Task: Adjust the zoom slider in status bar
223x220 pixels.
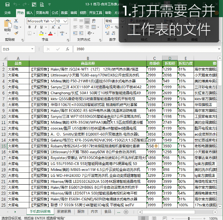Action: (188, 218)
